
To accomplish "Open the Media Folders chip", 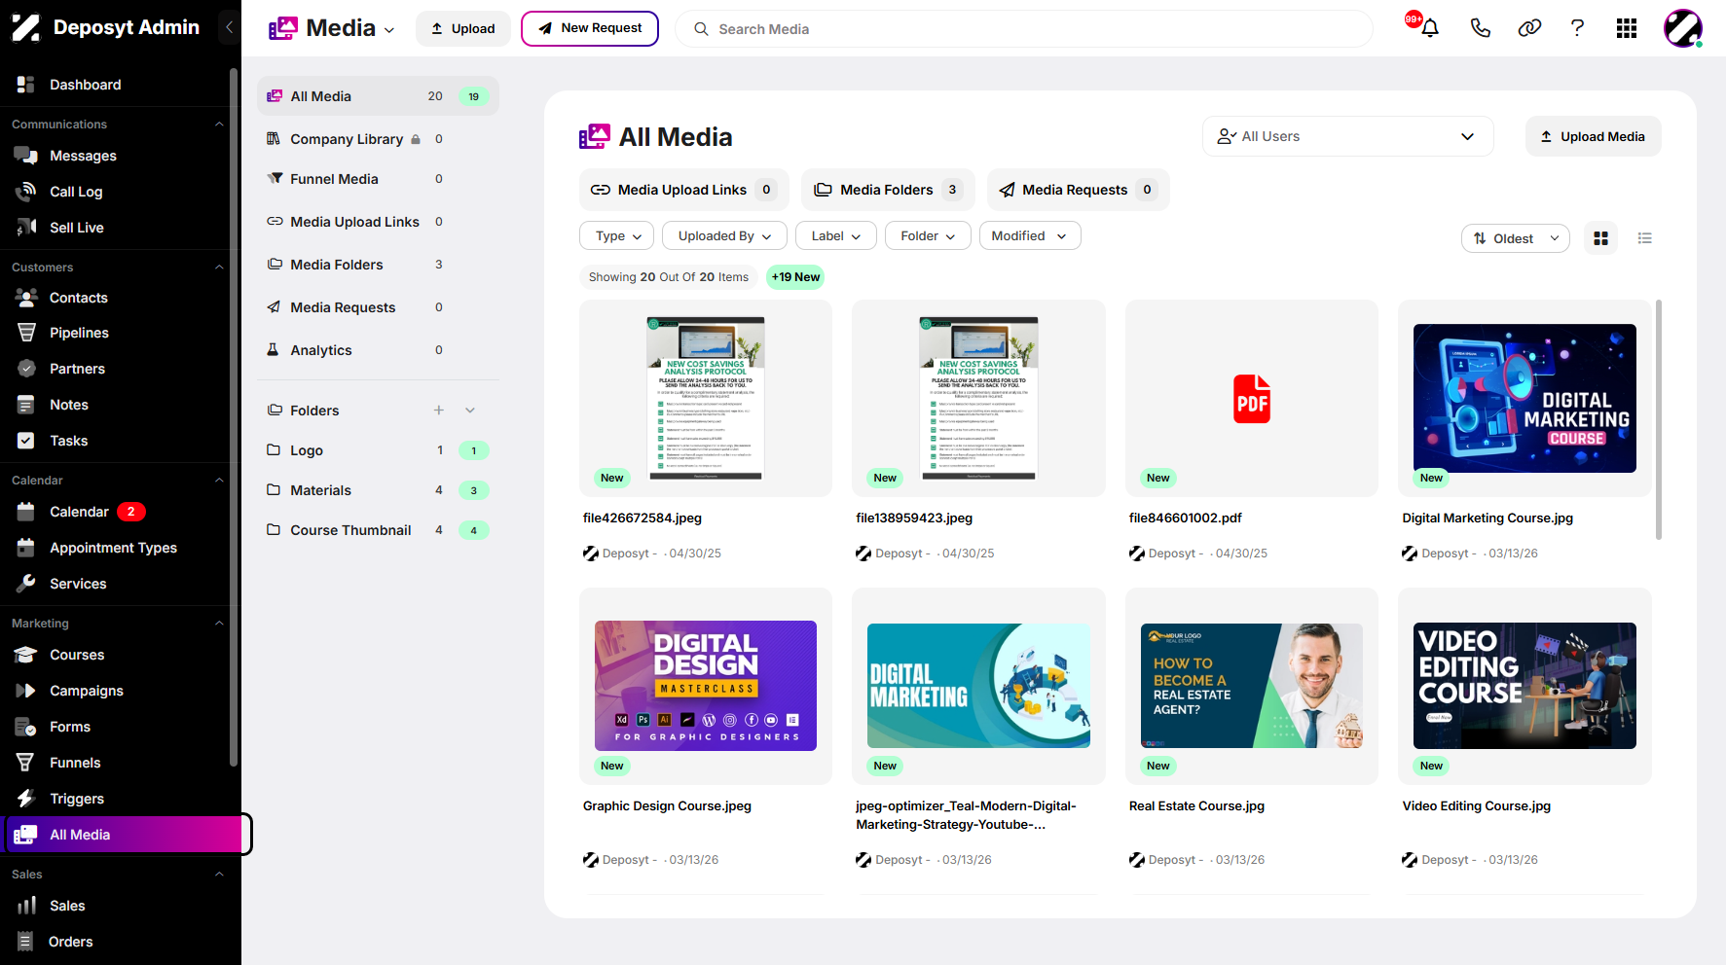I will (x=887, y=190).
